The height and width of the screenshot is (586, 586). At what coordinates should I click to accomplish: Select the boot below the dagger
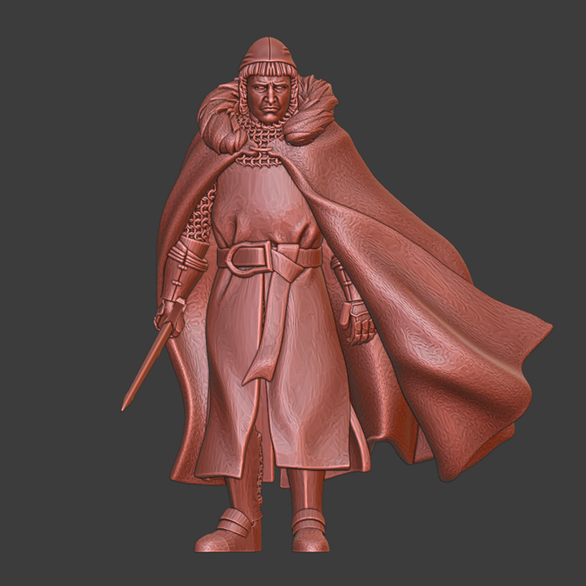click(226, 531)
